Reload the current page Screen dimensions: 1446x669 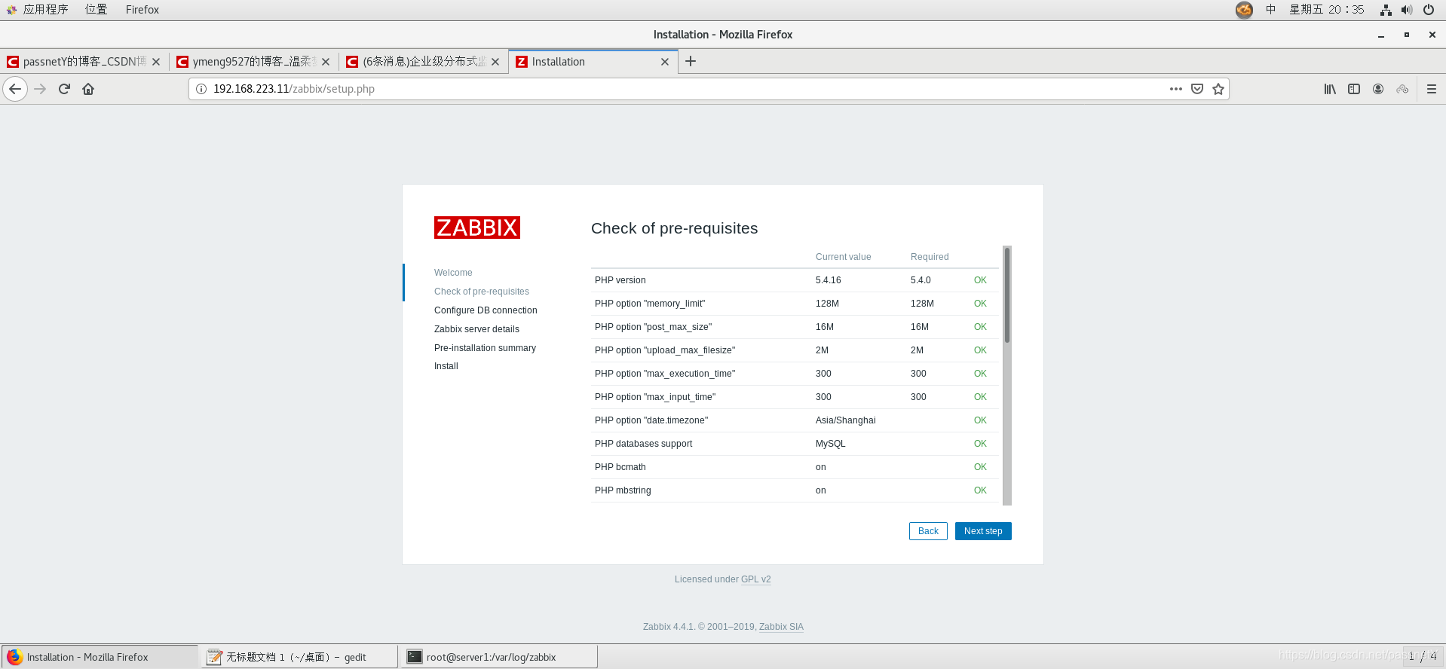point(64,89)
